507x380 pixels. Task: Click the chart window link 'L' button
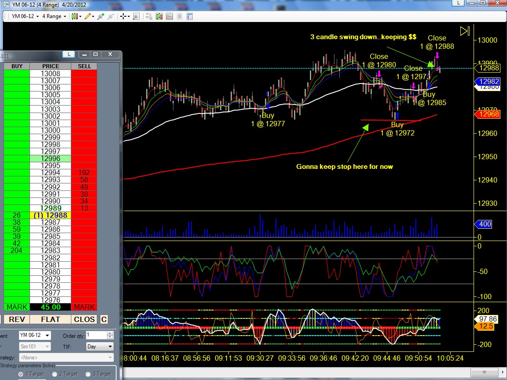pos(458,3)
